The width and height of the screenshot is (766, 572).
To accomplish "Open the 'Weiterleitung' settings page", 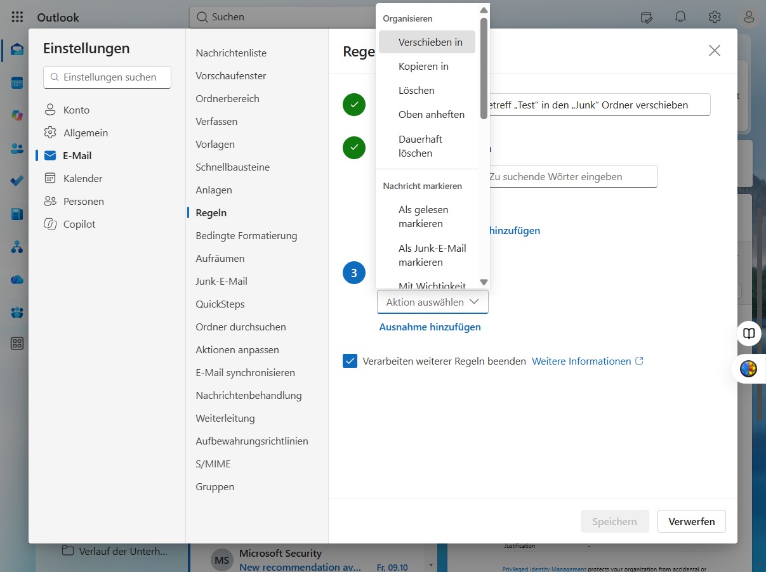I will coord(225,418).
